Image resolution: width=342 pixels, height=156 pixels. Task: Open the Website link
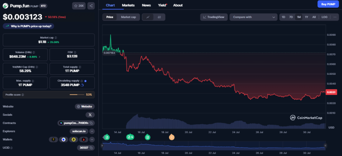pos(85,107)
